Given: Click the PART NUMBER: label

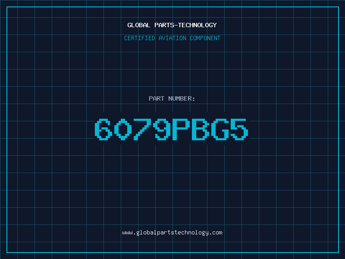Looking at the screenshot, I should (x=172, y=98).
